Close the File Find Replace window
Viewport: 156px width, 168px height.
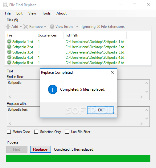click(149, 5)
